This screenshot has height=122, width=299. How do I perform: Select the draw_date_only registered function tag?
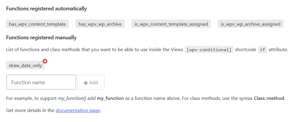click(25, 65)
